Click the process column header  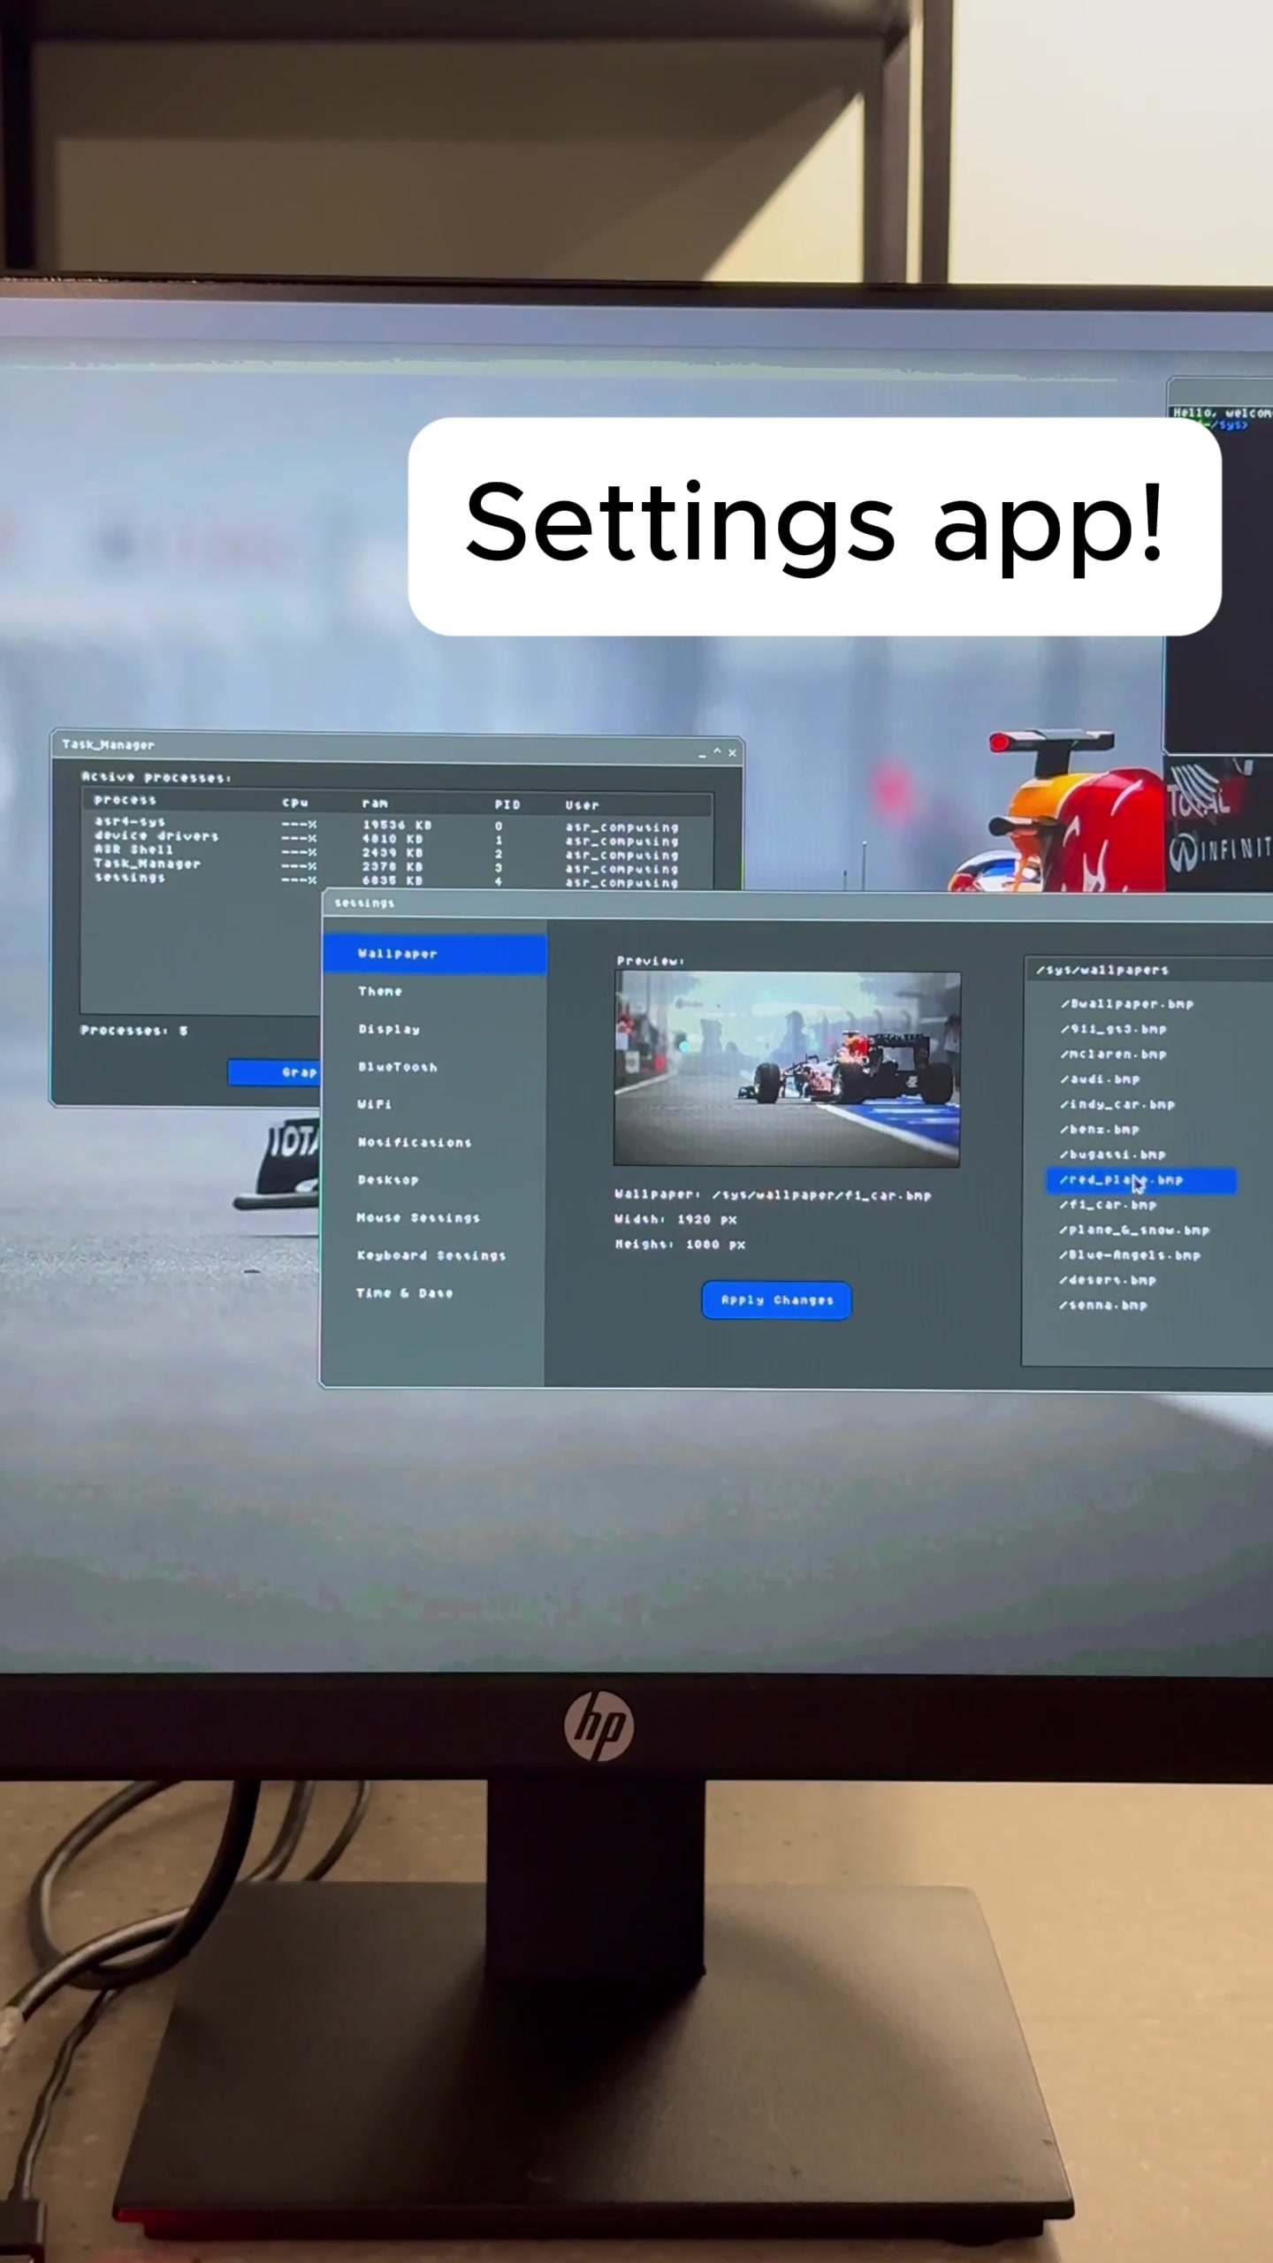[125, 800]
